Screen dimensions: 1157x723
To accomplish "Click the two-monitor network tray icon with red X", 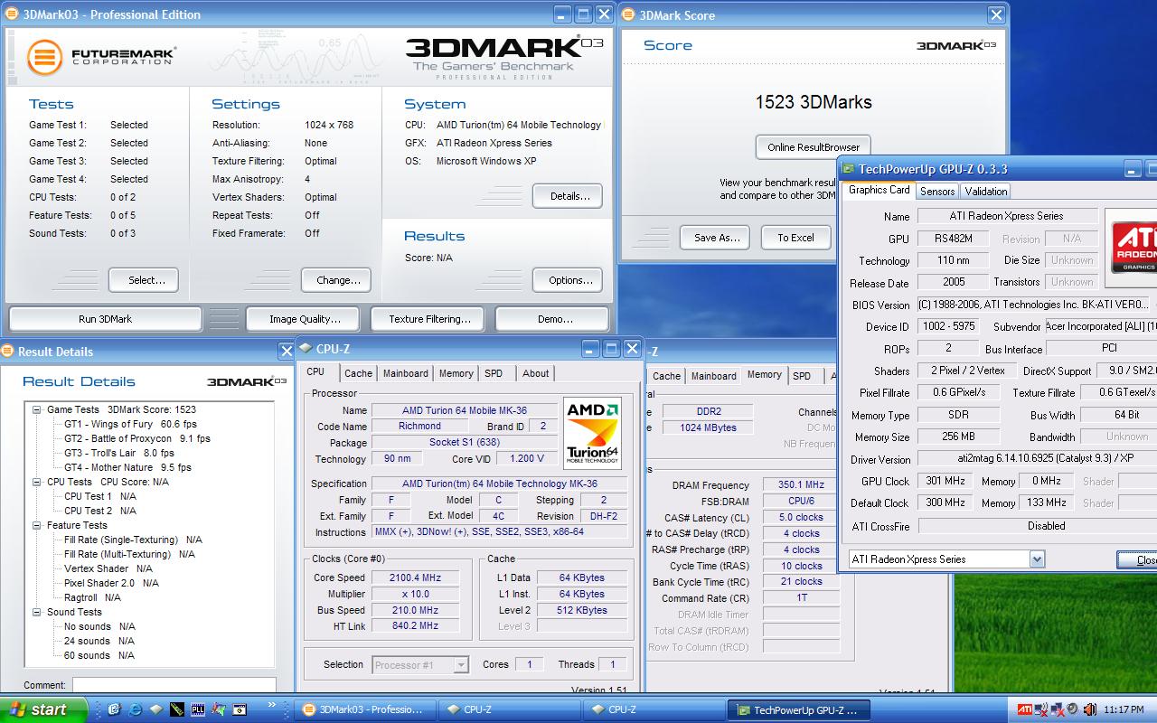I will 1058,709.
